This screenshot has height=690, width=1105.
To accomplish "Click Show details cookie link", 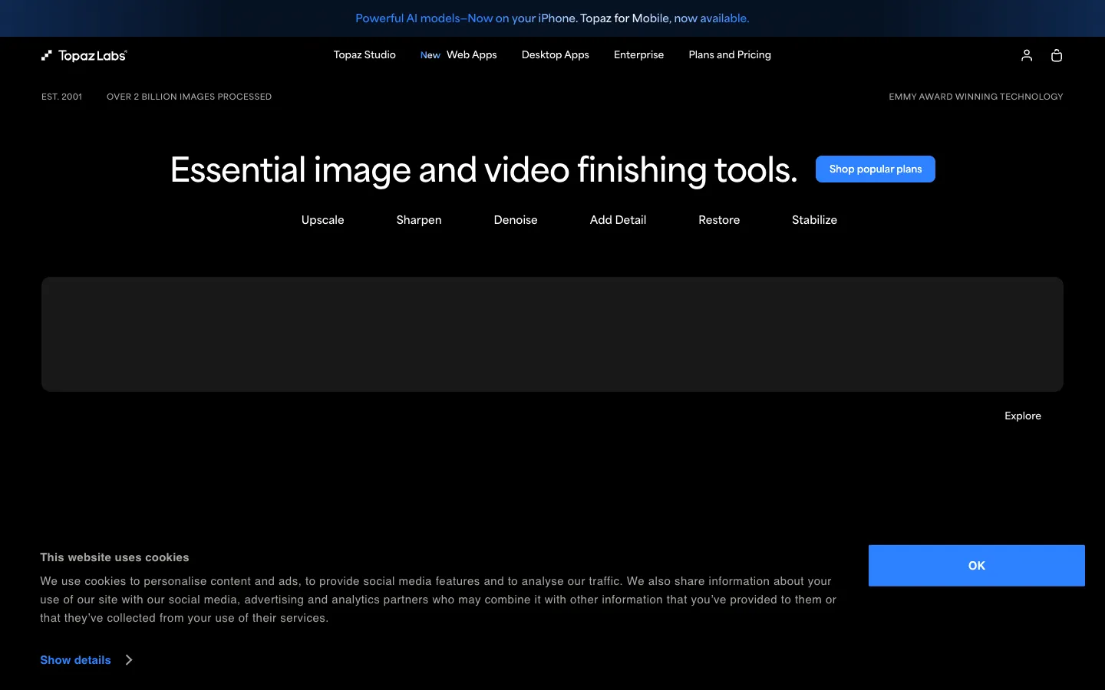I will [75, 660].
